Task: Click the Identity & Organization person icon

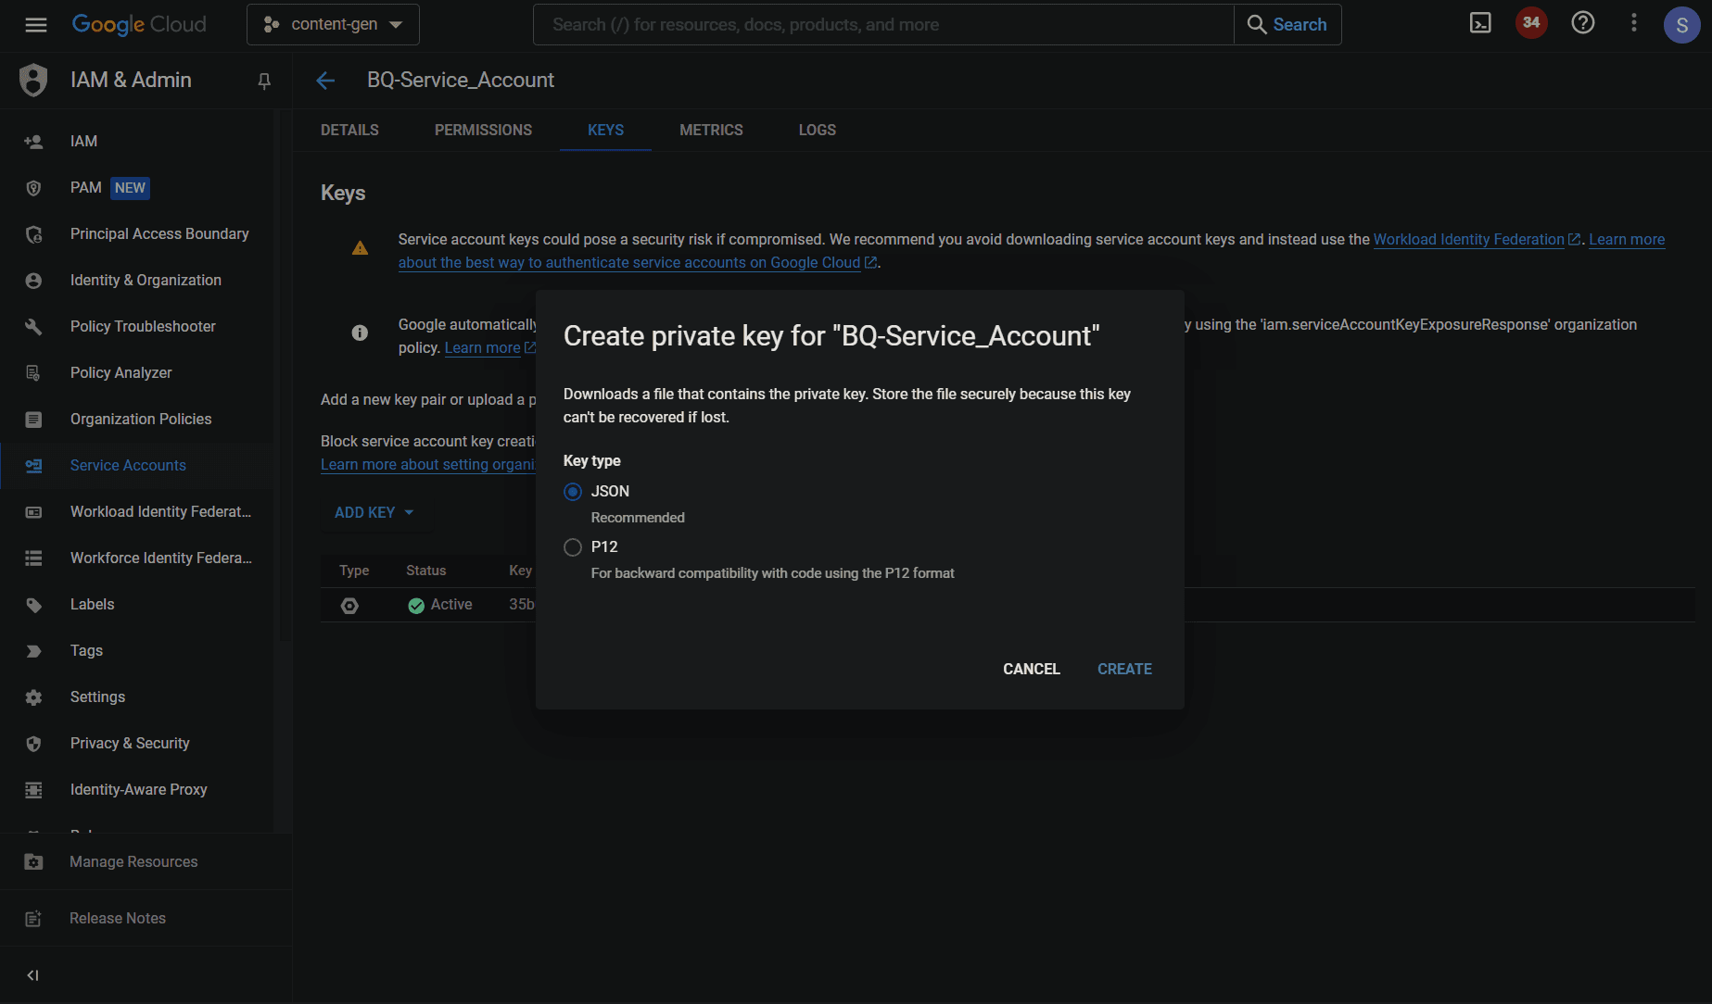Action: pos(33,281)
